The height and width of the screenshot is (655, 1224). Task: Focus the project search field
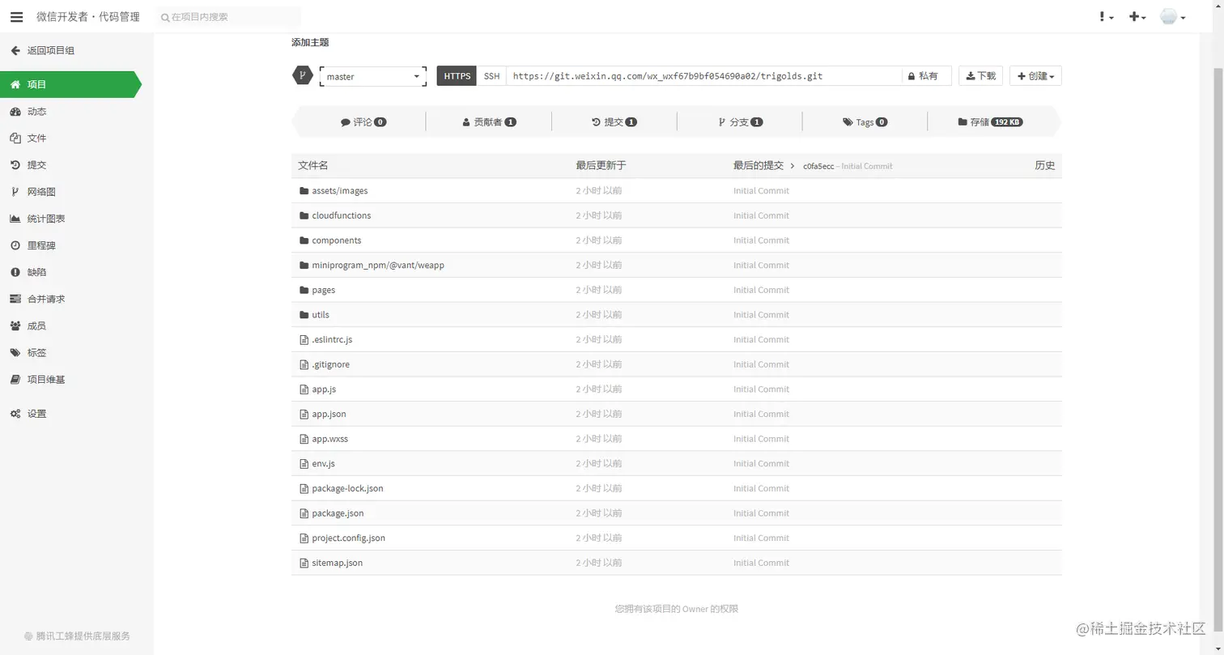228,16
